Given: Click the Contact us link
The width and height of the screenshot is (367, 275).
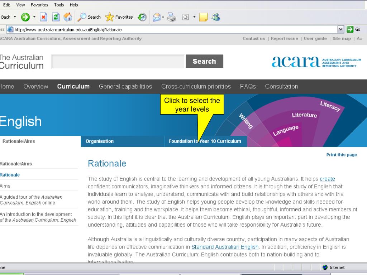Looking at the screenshot, I should pyautogui.click(x=254, y=39).
